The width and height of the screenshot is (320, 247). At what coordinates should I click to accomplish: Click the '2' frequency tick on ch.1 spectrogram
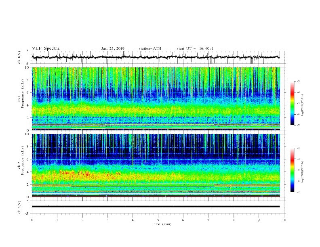coord(28,117)
